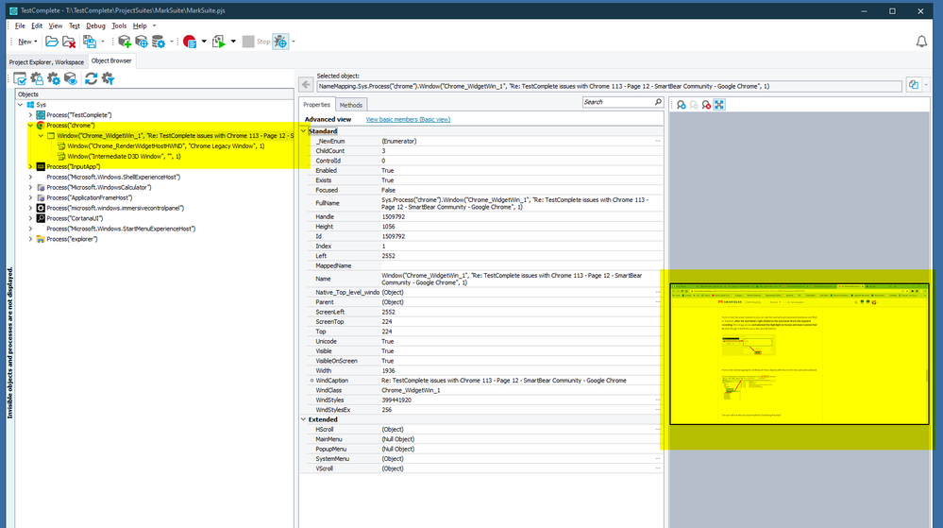
Task: Collapse the Standard properties group
Action: point(304,130)
